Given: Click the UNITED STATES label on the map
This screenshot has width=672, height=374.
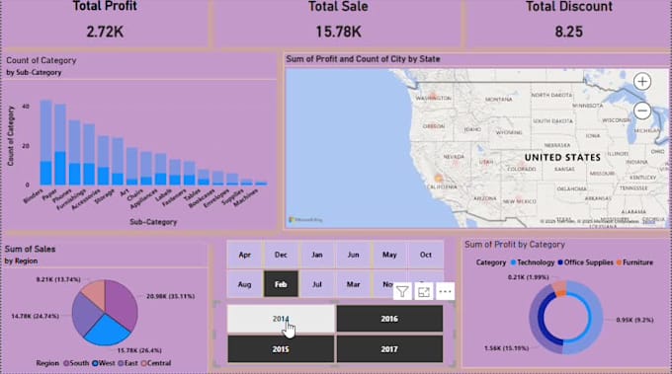Looking at the screenshot, I should pyautogui.click(x=562, y=158).
